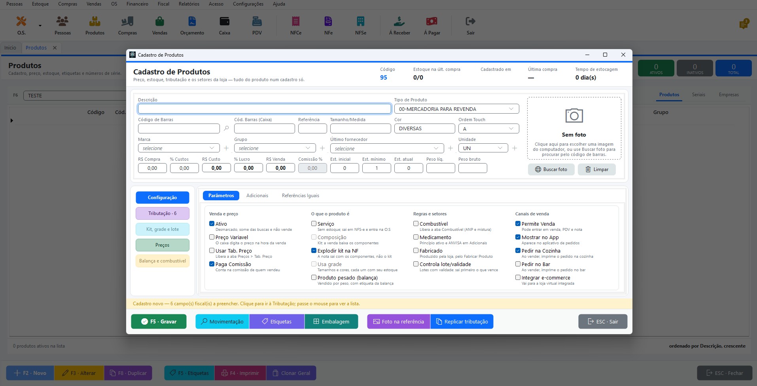This screenshot has height=386, width=757.
Task: Uncheck the Ativo checkbox
Action: pos(212,224)
